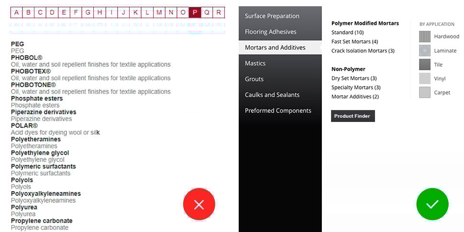Open the bold Polyetheramines entry
This screenshot has height=232, width=464.
(x=36, y=139)
